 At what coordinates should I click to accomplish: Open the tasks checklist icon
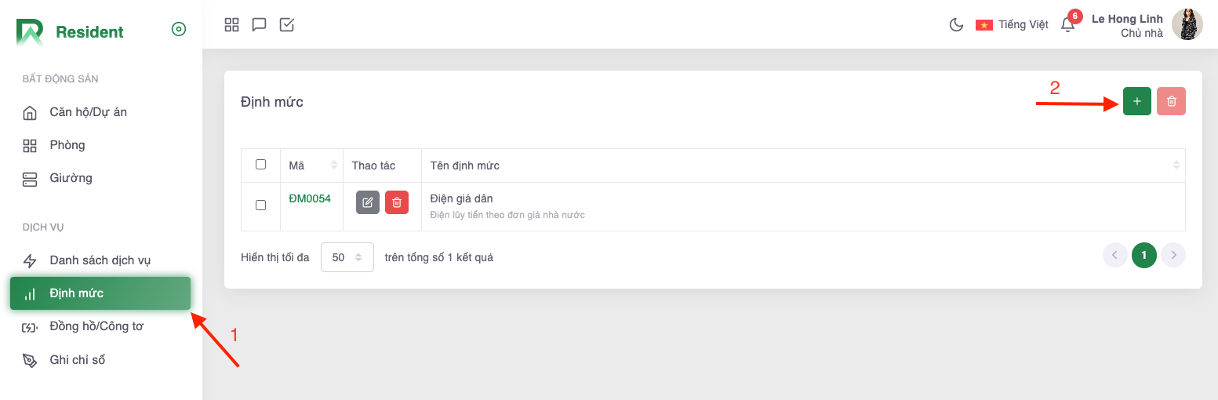287,24
